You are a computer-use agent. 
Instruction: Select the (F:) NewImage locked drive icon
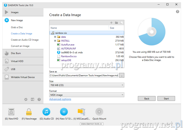[x=29, y=112]
